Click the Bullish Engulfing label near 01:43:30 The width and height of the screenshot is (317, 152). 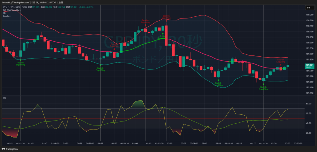[20, 64]
